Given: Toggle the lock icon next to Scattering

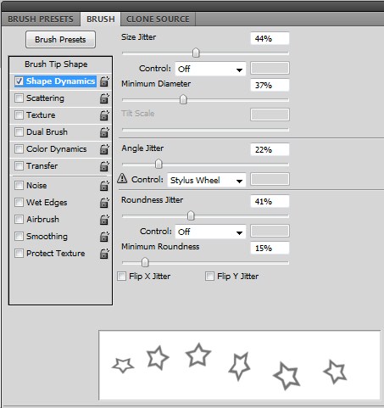Looking at the screenshot, I should click(x=104, y=98).
